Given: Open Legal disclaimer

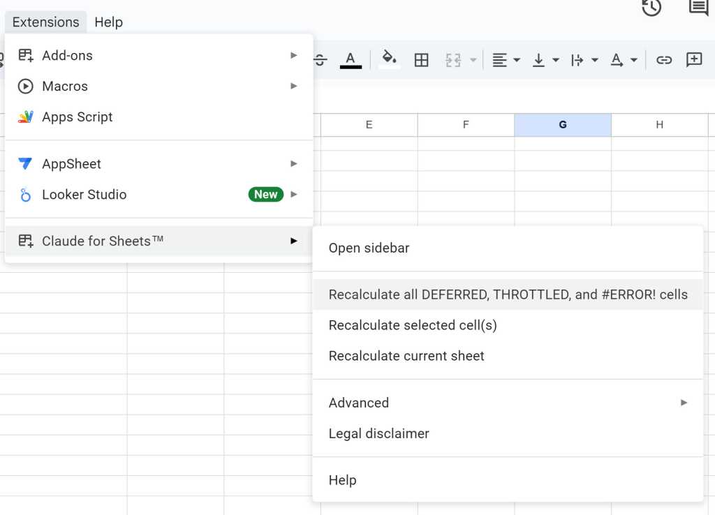Looking at the screenshot, I should coord(508,433).
